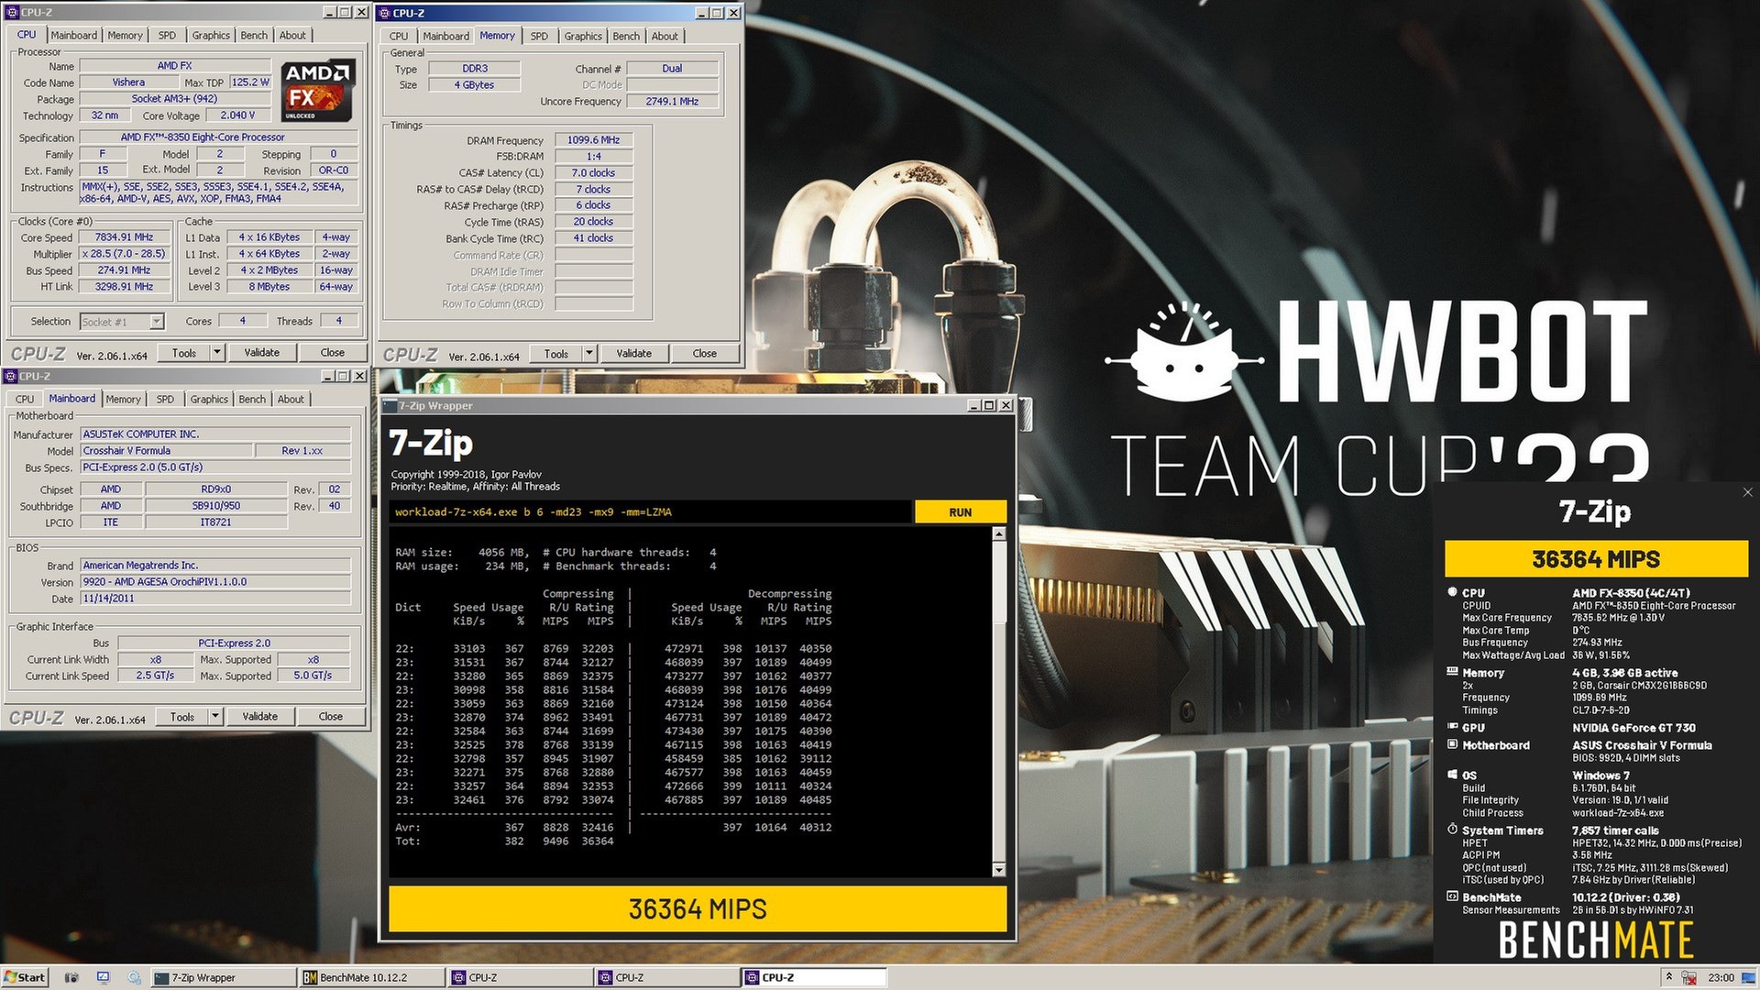The height and width of the screenshot is (990, 1760).
Task: Click the System Timers stopwatch icon
Action: point(1452,830)
